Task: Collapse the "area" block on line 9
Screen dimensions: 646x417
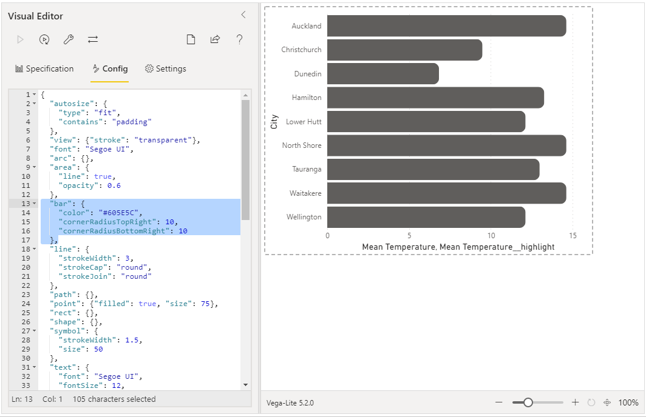Action: pos(34,167)
